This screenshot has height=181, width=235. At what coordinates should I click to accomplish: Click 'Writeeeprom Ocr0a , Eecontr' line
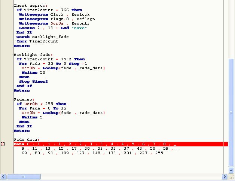[x=54, y=23]
